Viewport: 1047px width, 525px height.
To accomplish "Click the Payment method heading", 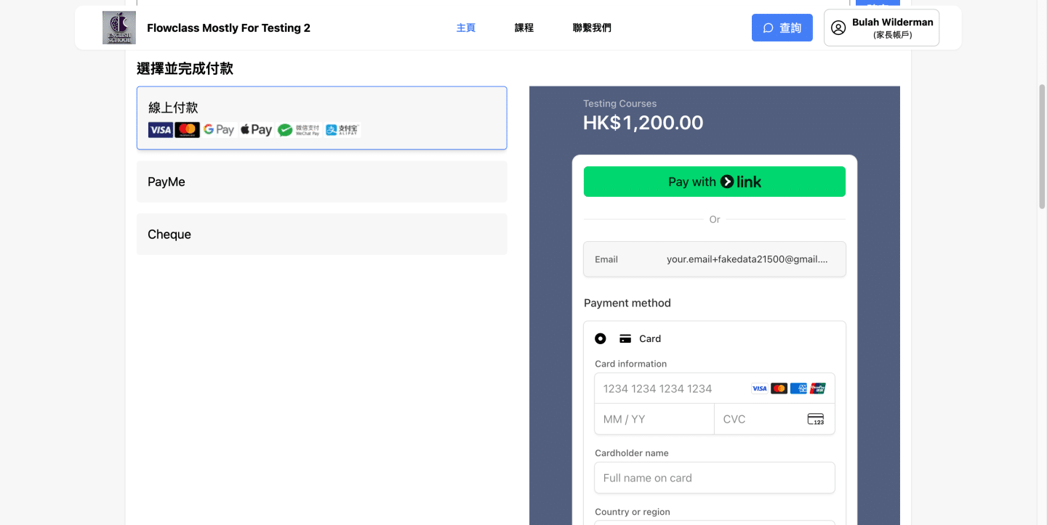I will (x=627, y=303).
